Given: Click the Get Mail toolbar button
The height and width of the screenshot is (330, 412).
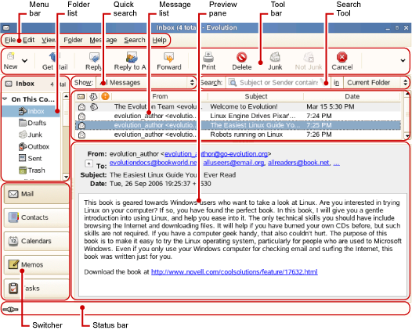Looking at the screenshot, I should point(55,61).
